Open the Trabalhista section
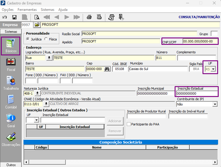The image size is (221, 167). [11, 83]
